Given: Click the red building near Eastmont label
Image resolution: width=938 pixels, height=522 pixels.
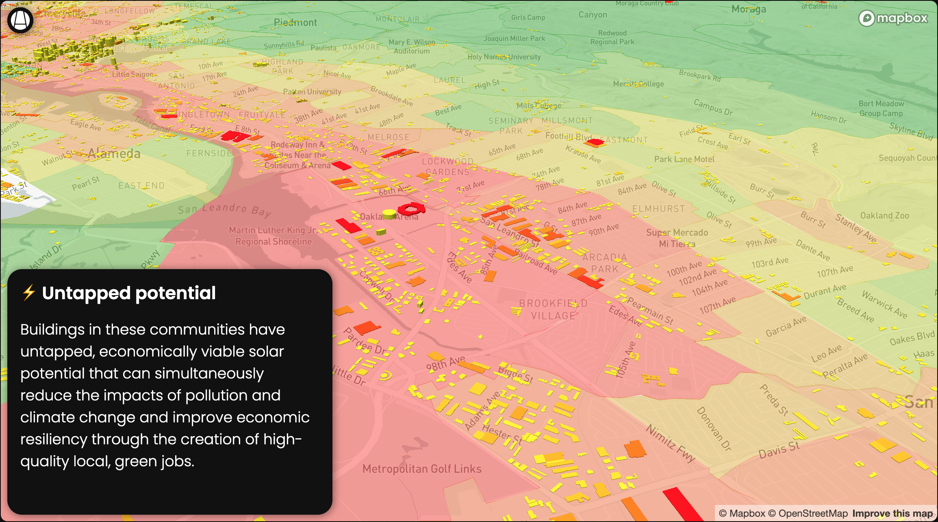Looking at the screenshot, I should (x=595, y=142).
